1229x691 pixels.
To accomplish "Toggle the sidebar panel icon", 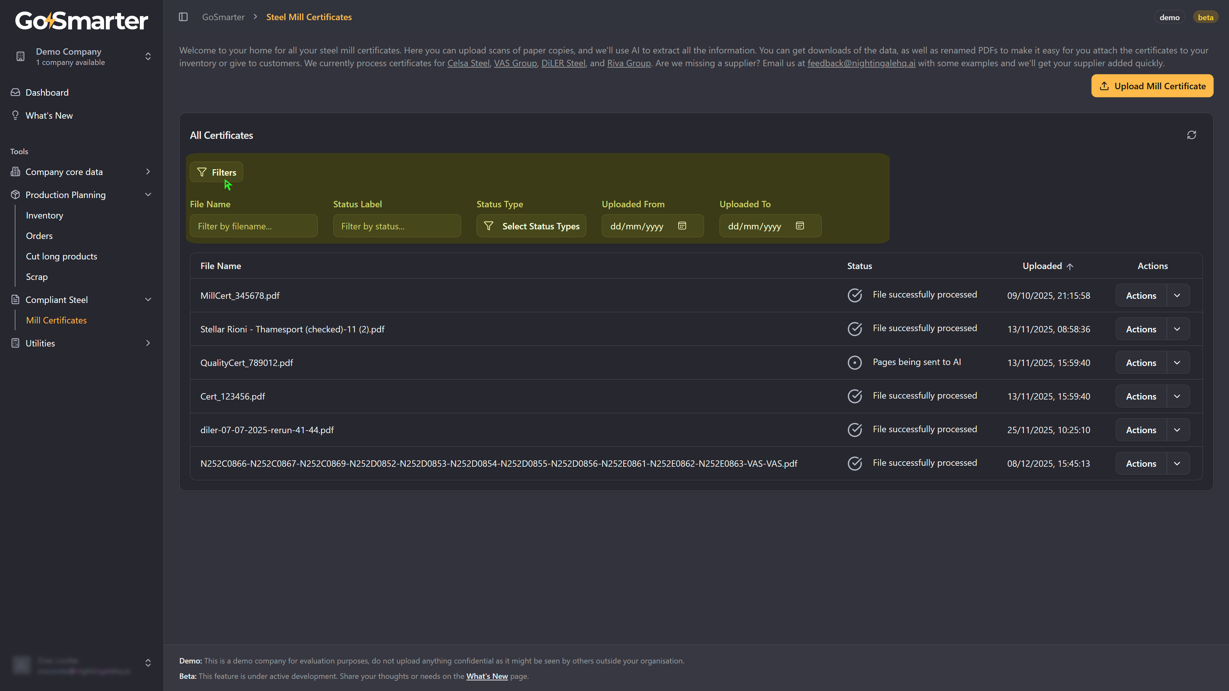I will pos(183,17).
